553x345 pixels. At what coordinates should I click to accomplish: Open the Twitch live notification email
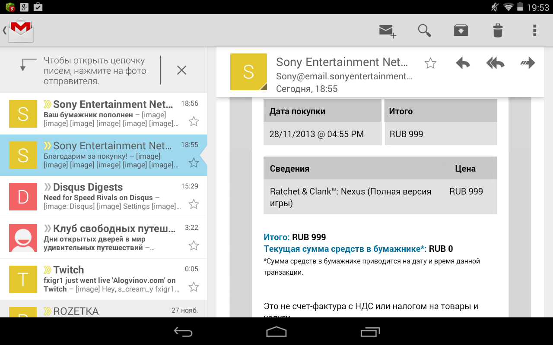(x=112, y=279)
